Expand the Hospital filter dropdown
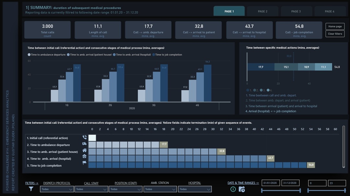Viewport: 350px width, 196px height. [195, 189]
